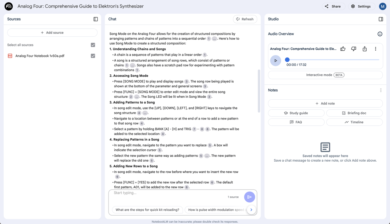Image resolution: width=390 pixels, height=224 pixels.
Task: Click Add source
Action: click(52, 32)
